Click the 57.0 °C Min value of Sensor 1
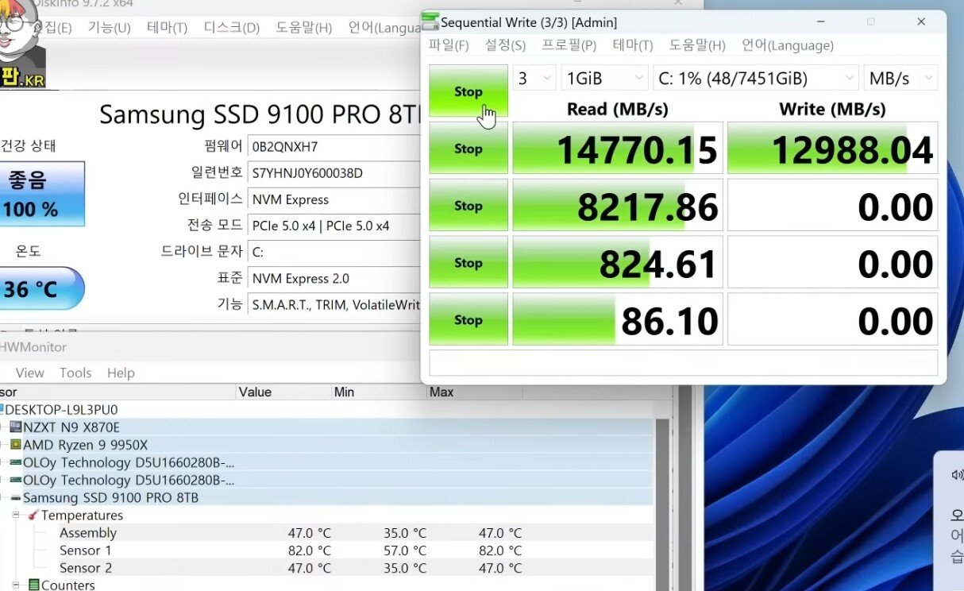This screenshot has height=591, width=964. (x=405, y=550)
